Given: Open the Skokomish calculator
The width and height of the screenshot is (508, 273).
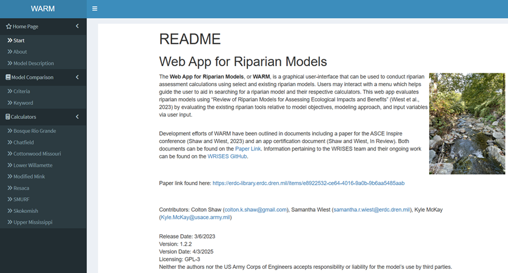Looking at the screenshot, I should tap(43, 211).
